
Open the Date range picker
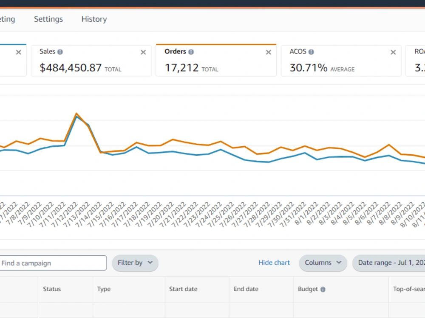389,263
